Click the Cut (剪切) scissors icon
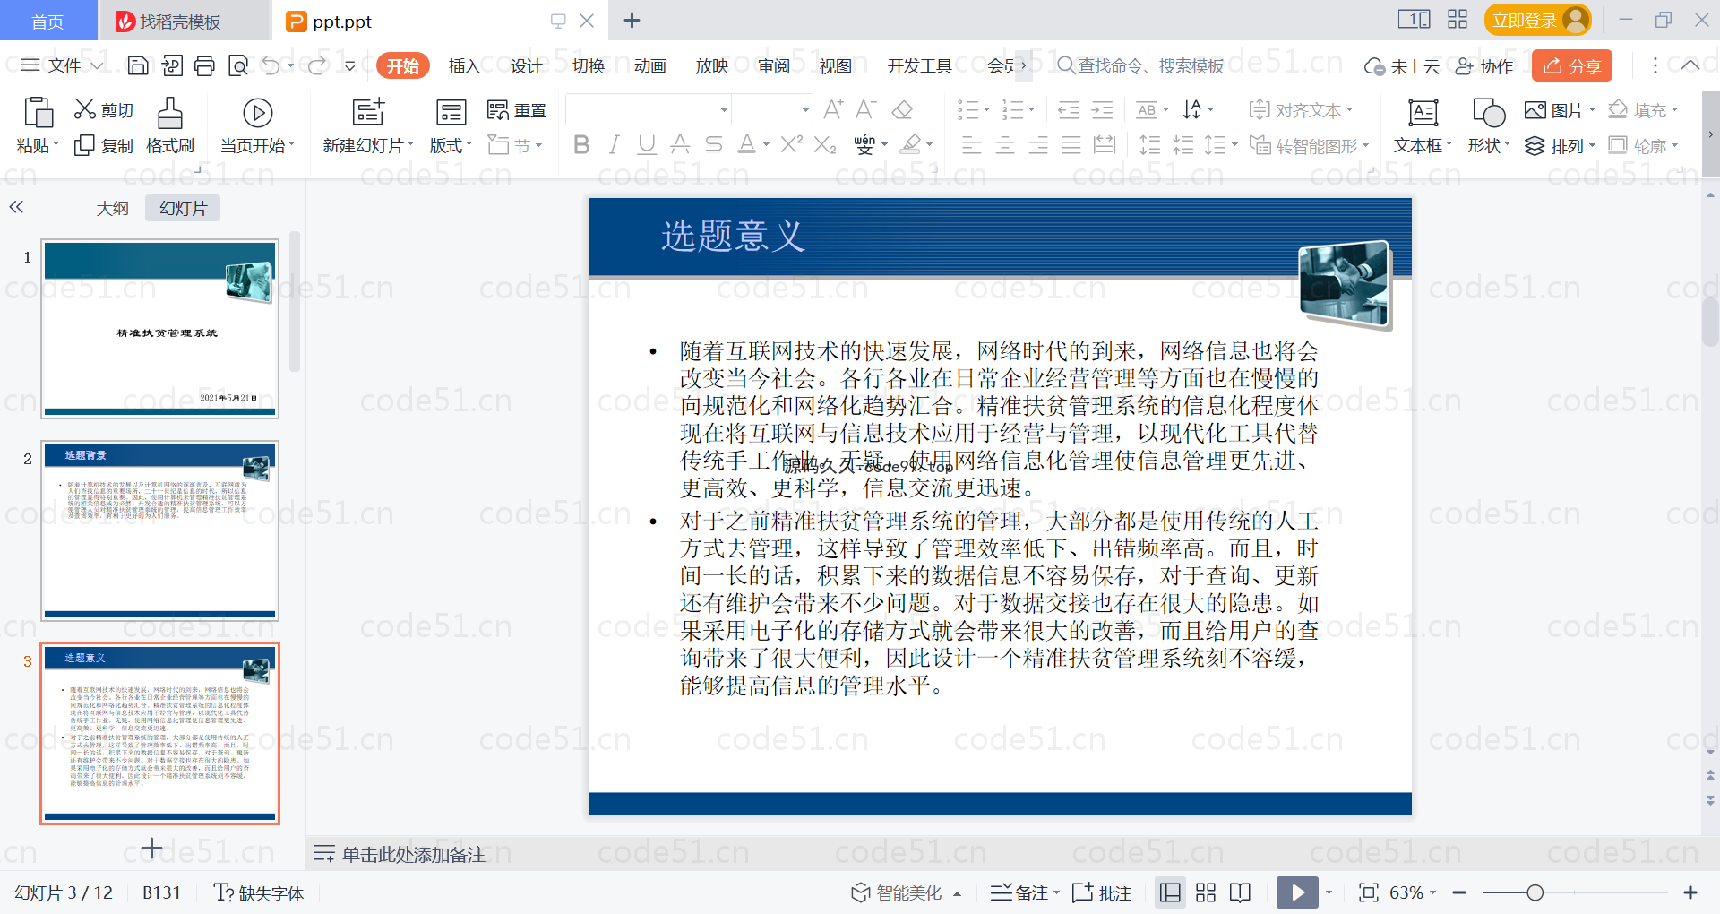The width and height of the screenshot is (1720, 914). click(85, 109)
